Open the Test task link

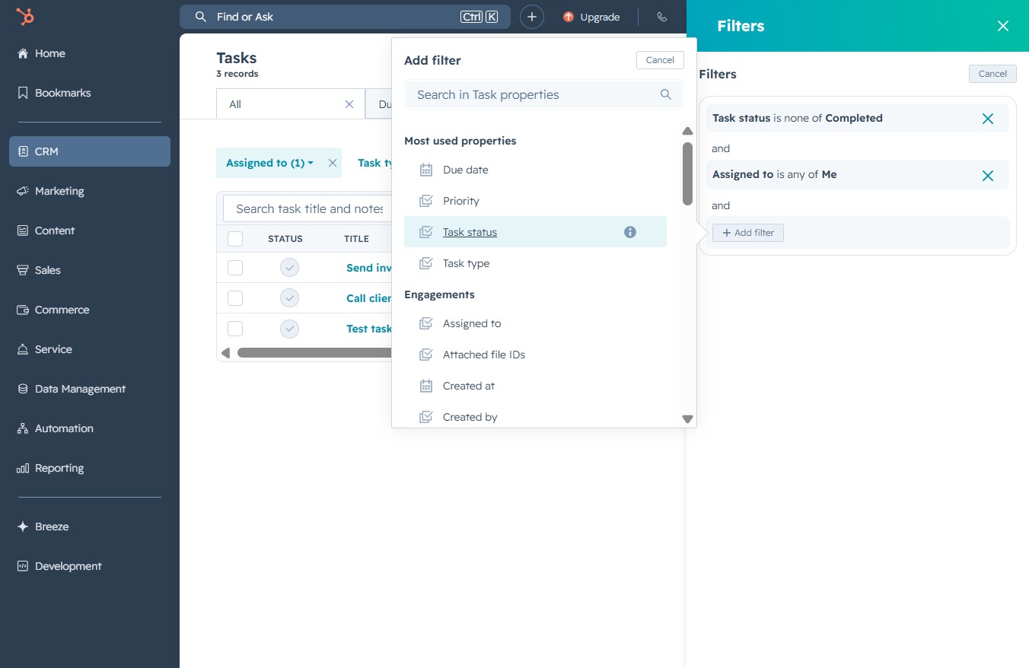(369, 329)
